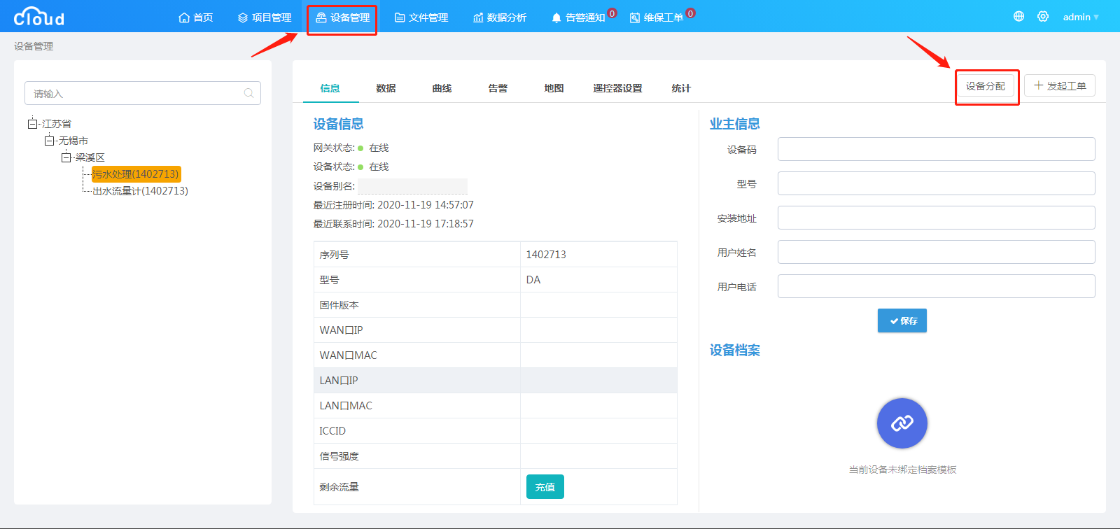Open the language globe icon

(x=1018, y=17)
